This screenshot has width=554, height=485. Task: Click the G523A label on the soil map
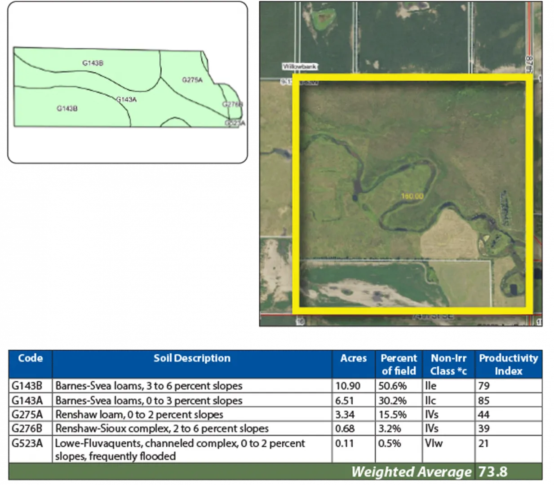coord(235,123)
